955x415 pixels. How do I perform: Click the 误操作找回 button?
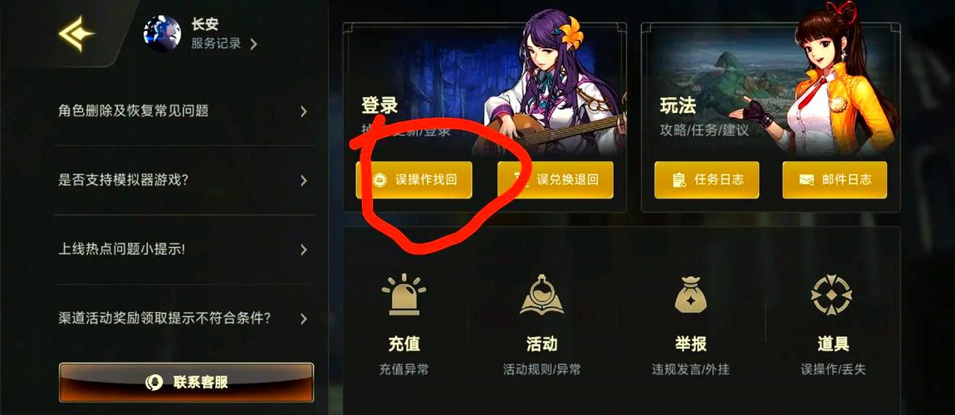point(414,179)
